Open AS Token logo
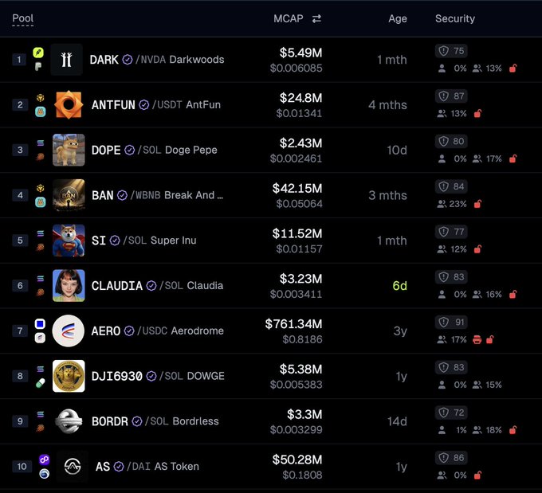The image size is (542, 493). [73, 467]
